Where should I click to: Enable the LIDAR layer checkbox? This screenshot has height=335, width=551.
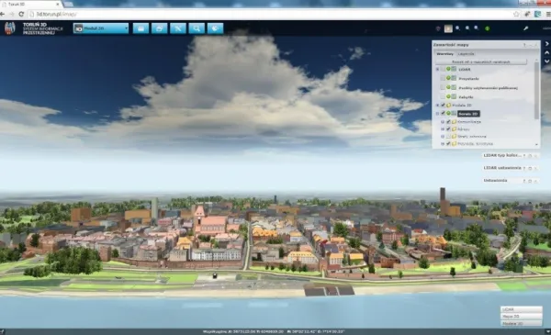(x=443, y=69)
